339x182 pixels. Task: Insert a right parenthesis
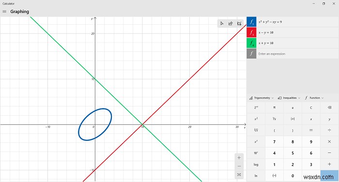(293, 130)
